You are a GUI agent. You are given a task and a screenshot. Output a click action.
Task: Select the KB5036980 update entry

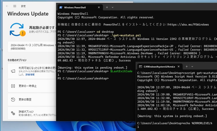click(32, 47)
